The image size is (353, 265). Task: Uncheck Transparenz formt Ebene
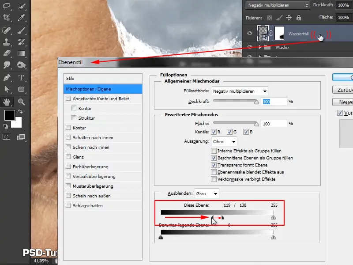214,165
